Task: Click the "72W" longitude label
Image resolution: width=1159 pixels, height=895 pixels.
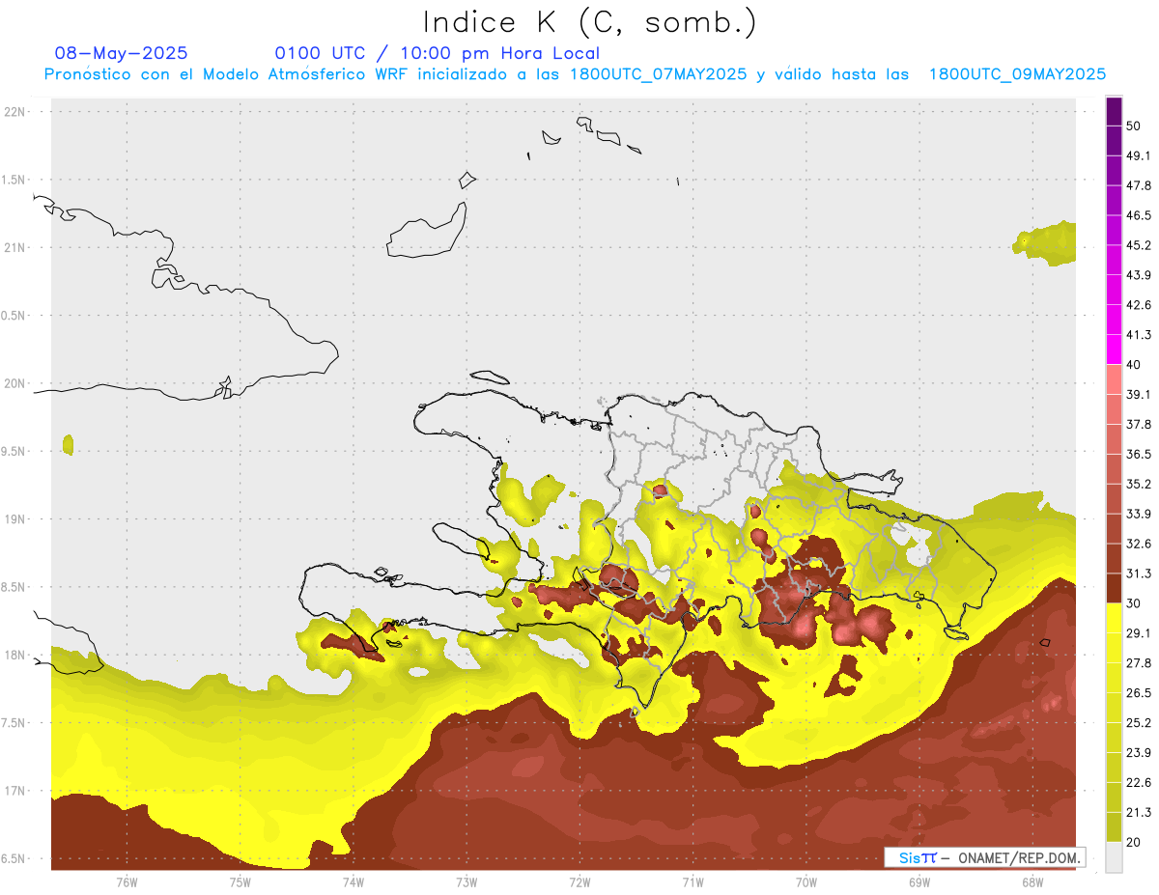Action: 579,882
